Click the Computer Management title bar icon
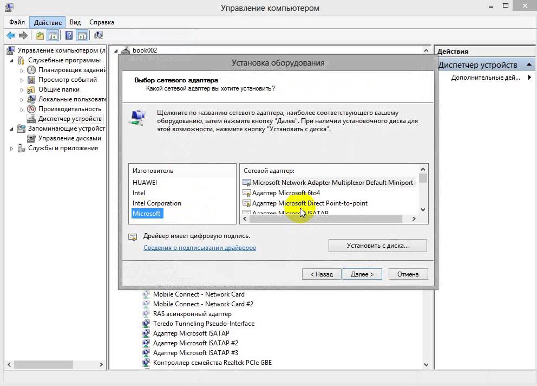 [x=9, y=8]
